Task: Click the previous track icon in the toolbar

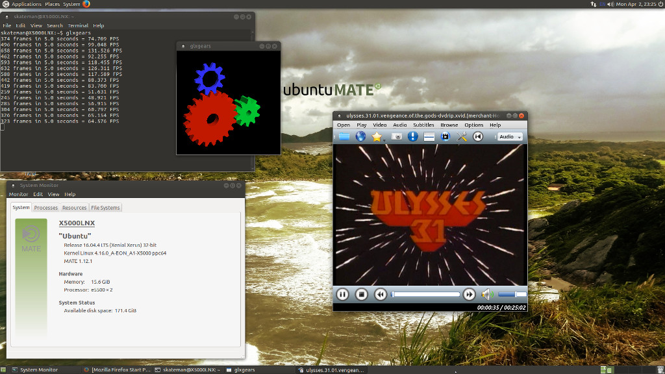Action: coord(477,136)
